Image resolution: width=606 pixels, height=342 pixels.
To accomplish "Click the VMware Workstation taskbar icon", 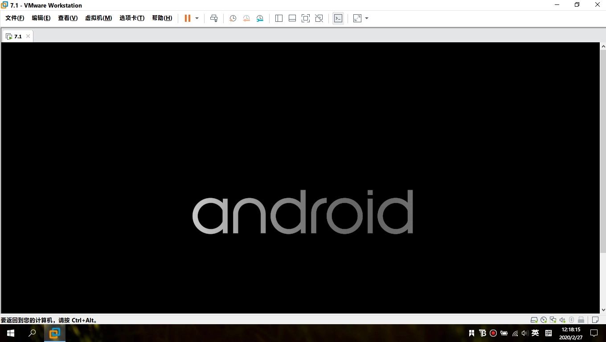I will [x=55, y=333].
